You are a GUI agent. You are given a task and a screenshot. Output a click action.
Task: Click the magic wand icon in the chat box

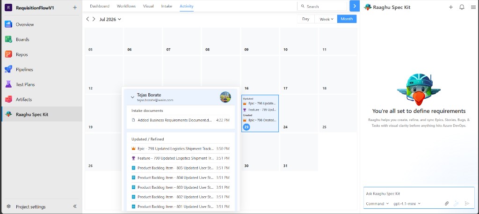pos(457,203)
